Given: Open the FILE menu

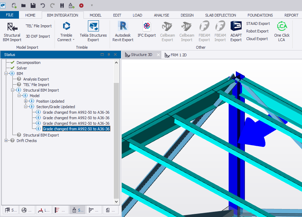Looking at the screenshot, I should [10, 15].
